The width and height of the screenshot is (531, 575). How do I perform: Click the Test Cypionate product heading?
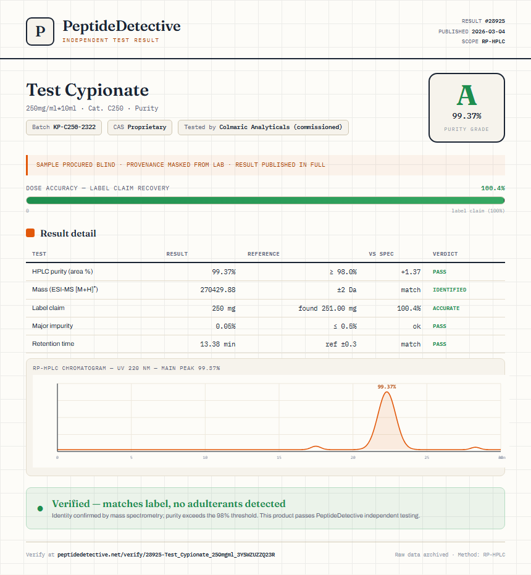[x=87, y=90]
